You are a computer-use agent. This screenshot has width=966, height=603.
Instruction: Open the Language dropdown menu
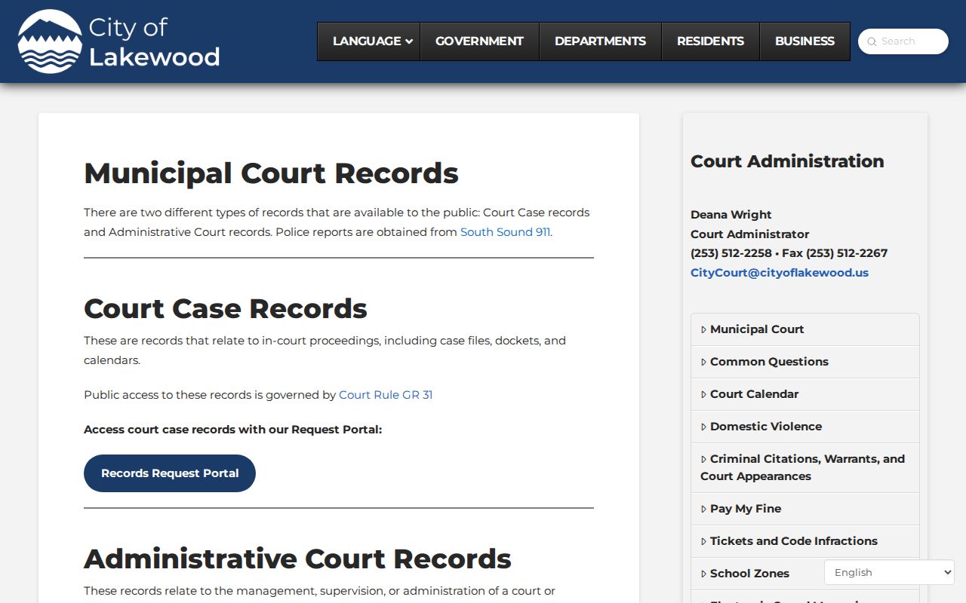pyautogui.click(x=368, y=41)
